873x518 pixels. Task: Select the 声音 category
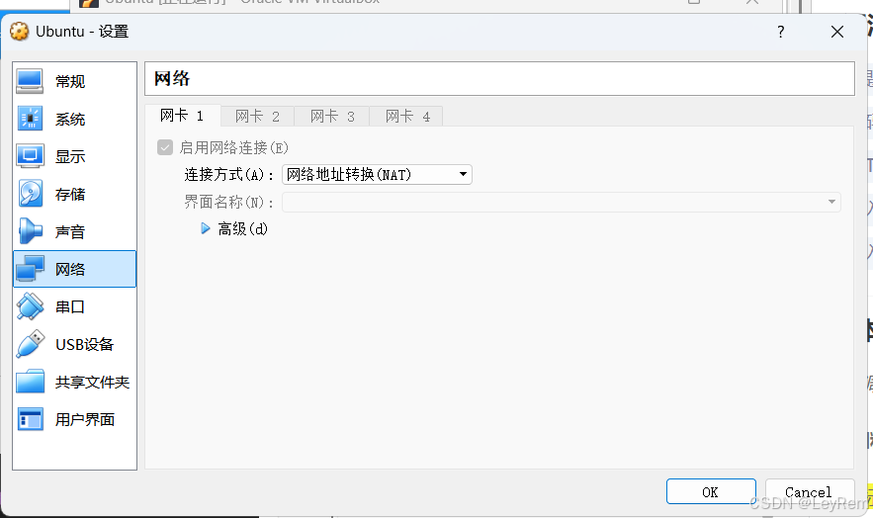(x=74, y=231)
